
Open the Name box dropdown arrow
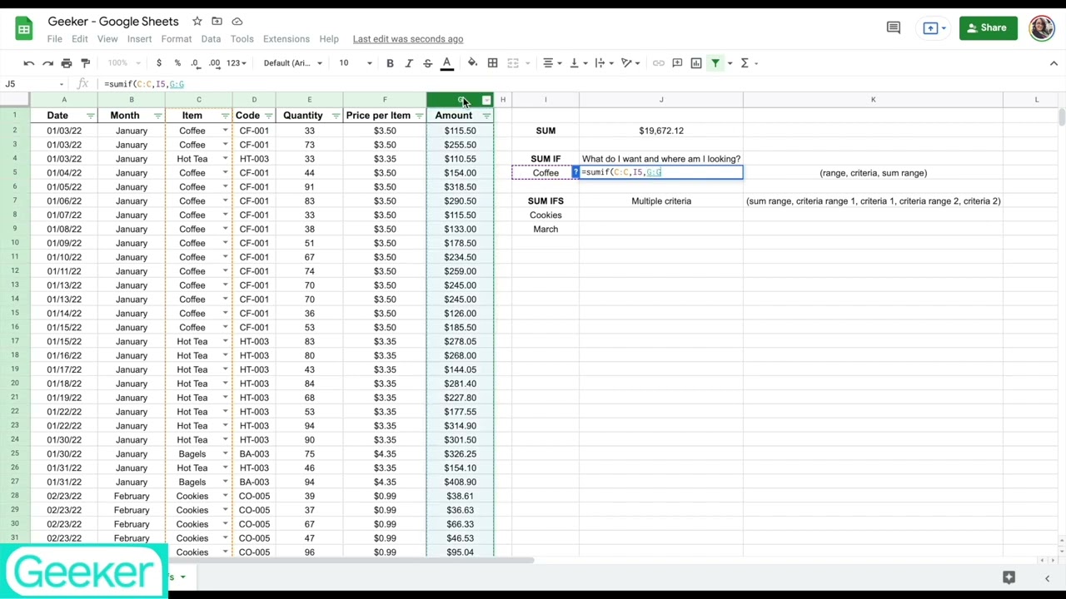coord(62,84)
